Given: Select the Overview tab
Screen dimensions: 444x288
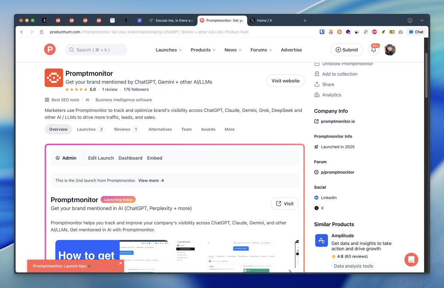Looking at the screenshot, I should [58, 129].
